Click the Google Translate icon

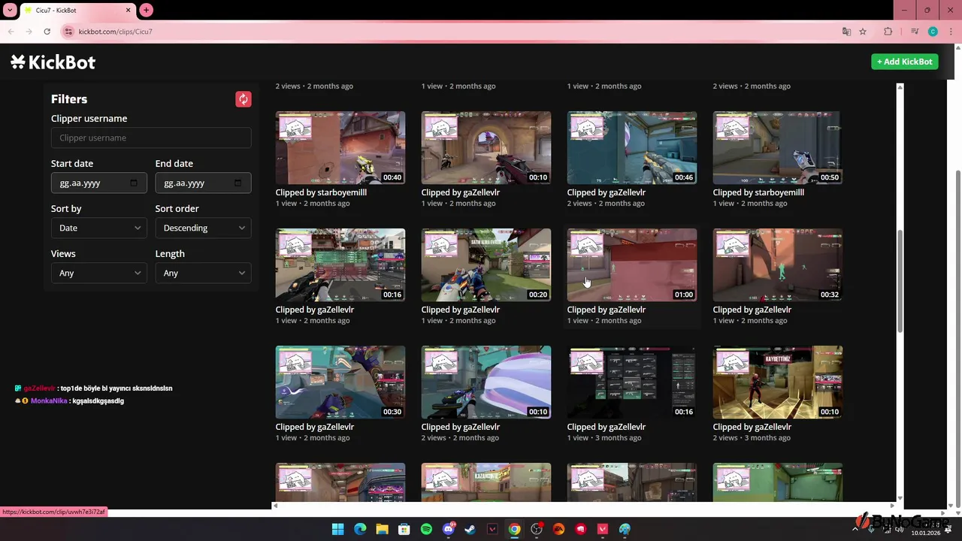846,32
